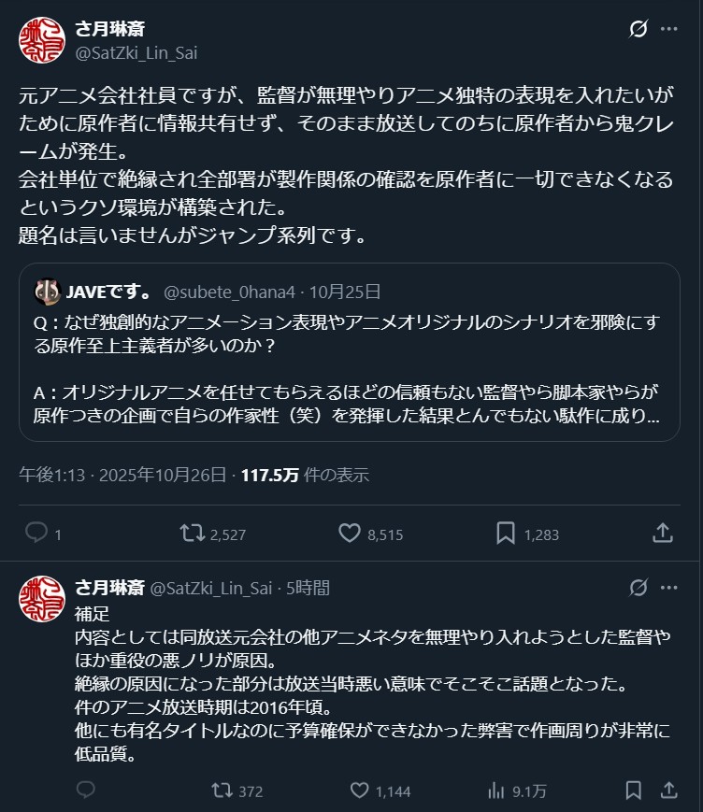This screenshot has height=812, width=703.
Task: Bookmark the 補足 follow-up tweet
Action: [633, 791]
